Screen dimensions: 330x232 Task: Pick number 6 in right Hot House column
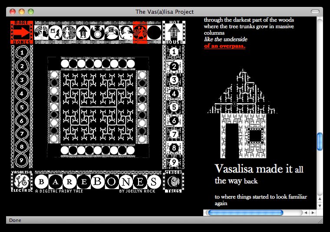[174, 121]
